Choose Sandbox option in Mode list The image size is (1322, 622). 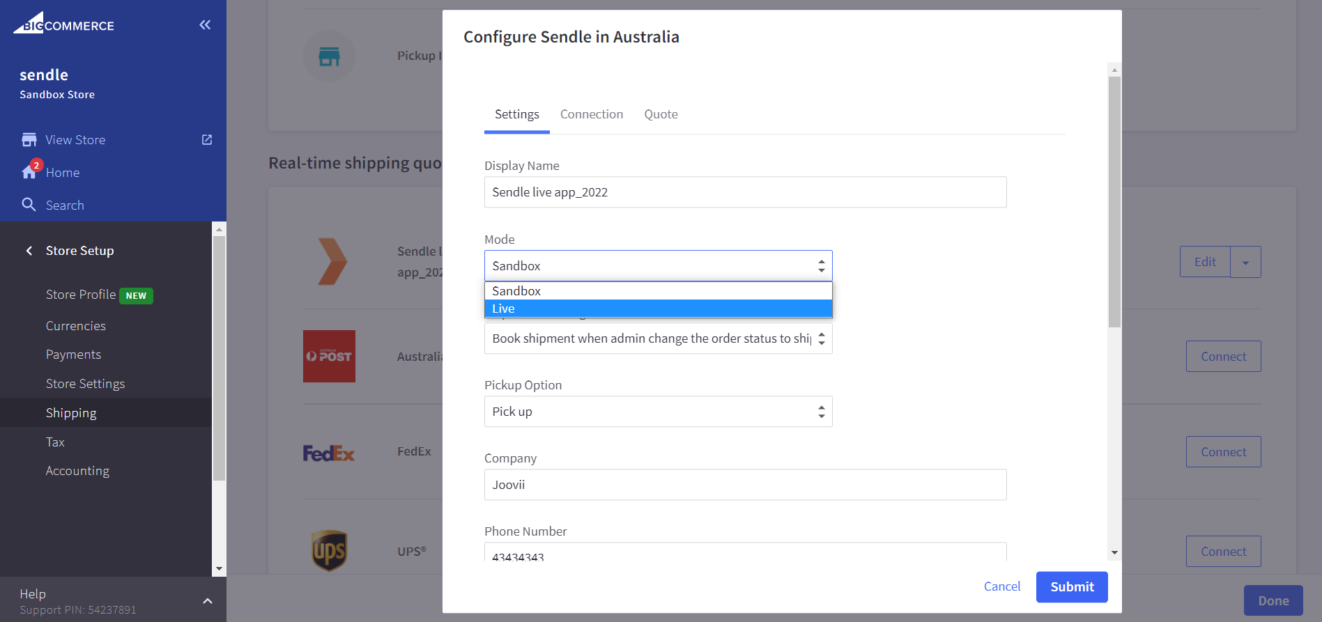(658, 291)
